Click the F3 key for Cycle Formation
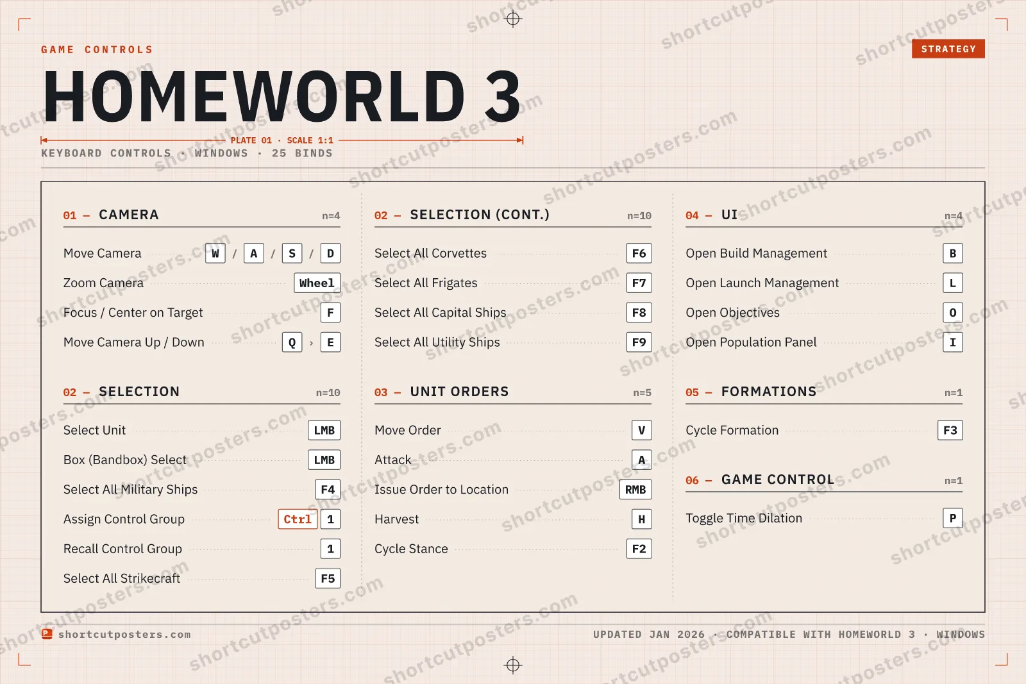The height and width of the screenshot is (684, 1026). click(x=950, y=430)
